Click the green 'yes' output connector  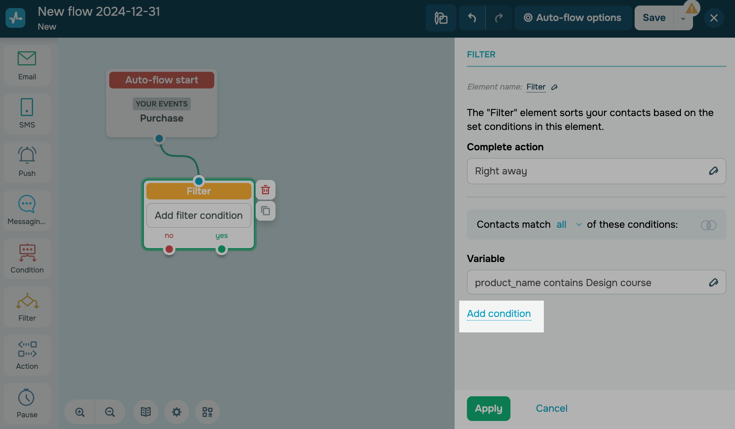click(x=221, y=249)
